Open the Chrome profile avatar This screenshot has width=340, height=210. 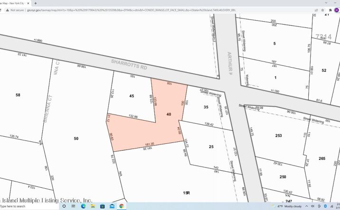(337, 10)
